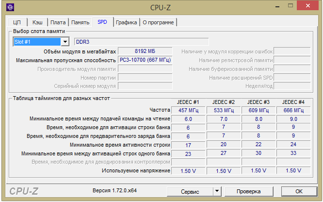Click the 24 row active time value
323x202 pixels.
293,144
